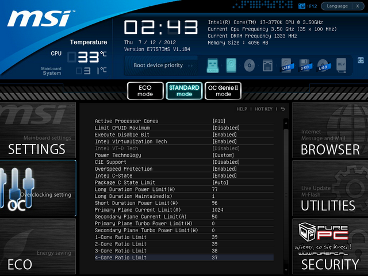The image size is (368, 276).
Task: Select the hard disk boot device icon
Action: 231,66
